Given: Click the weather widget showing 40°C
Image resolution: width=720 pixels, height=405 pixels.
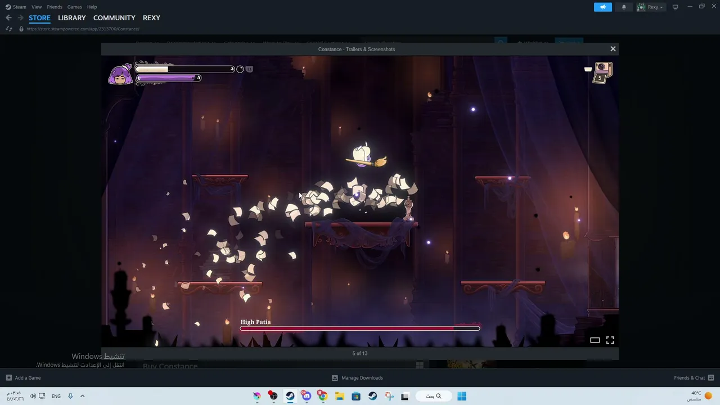Looking at the screenshot, I should click(700, 396).
